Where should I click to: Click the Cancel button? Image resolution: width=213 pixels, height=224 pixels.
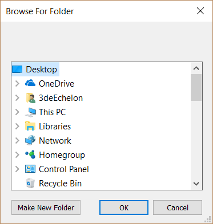click(x=178, y=207)
